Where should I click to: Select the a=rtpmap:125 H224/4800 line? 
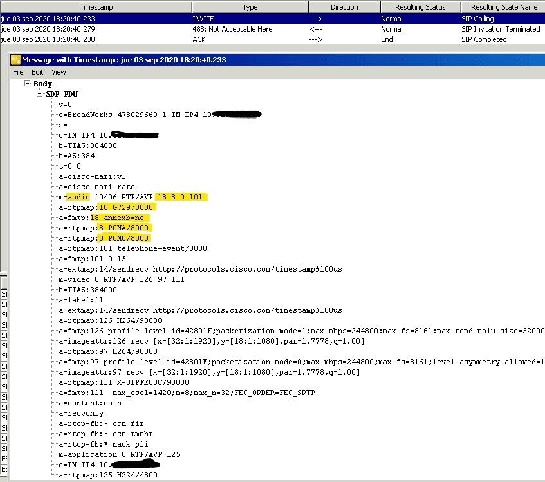pyautogui.click(x=107, y=475)
